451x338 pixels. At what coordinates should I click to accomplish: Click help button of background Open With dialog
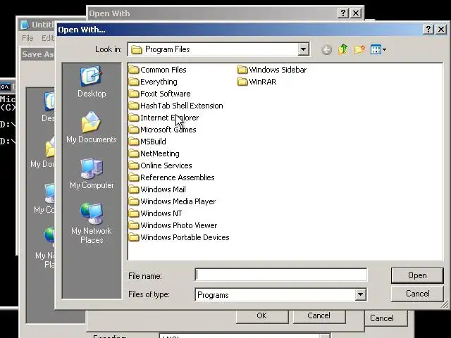(343, 13)
